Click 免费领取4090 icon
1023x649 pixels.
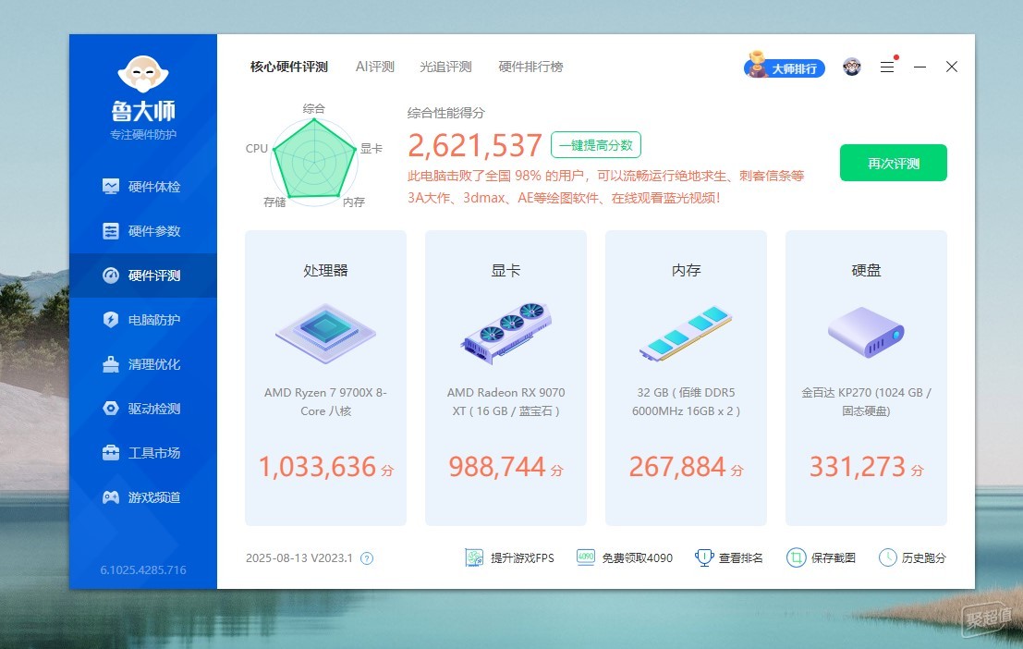tap(585, 557)
